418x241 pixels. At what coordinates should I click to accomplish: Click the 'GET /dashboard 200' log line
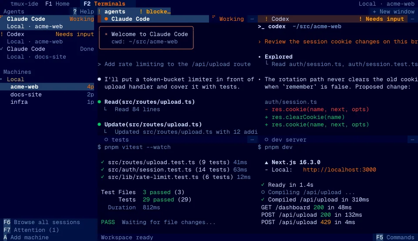click(307, 207)
